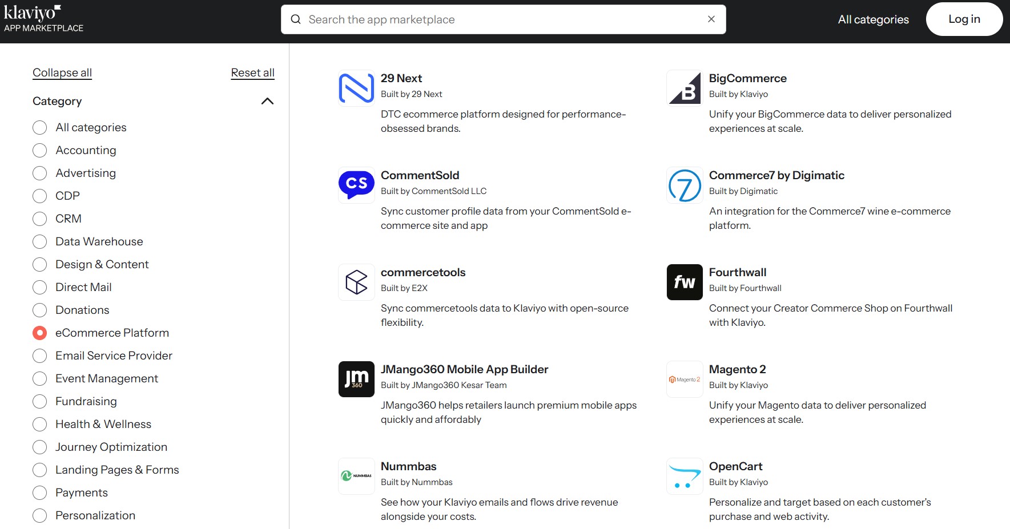The width and height of the screenshot is (1010, 529).
Task: Click the Fourthwall description text
Action: click(x=831, y=315)
